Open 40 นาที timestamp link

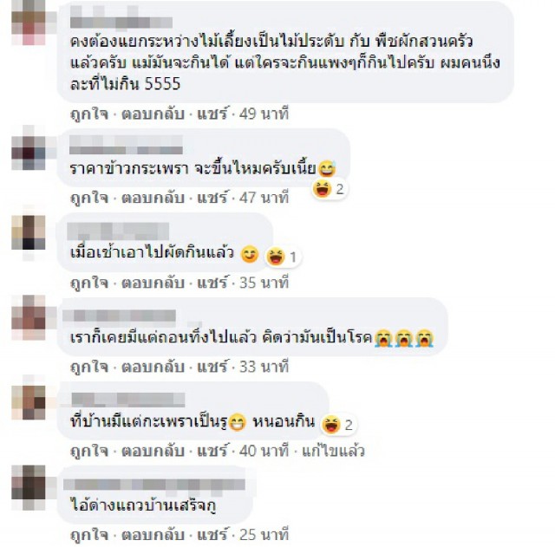(264, 451)
